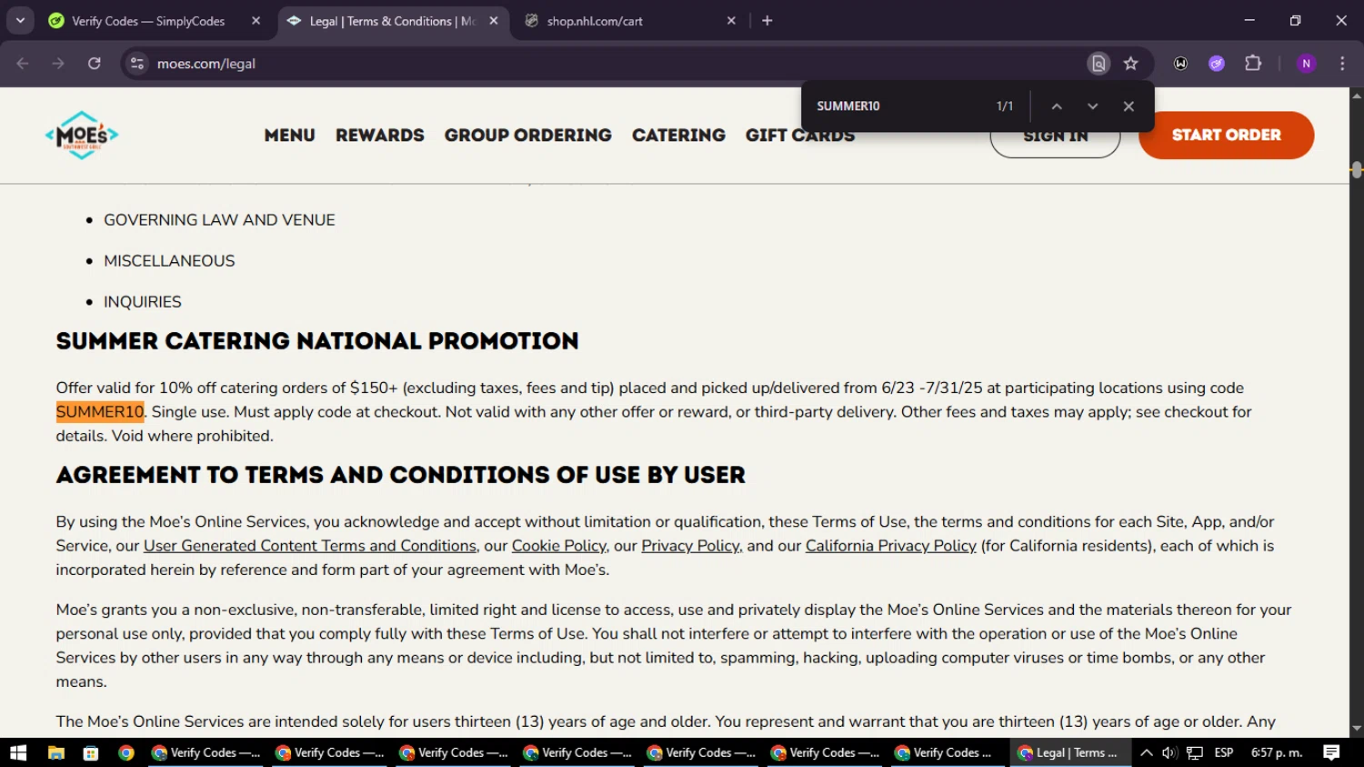Image resolution: width=1364 pixels, height=767 pixels.
Task: Reload the page with refresh icon
Action: 95,64
